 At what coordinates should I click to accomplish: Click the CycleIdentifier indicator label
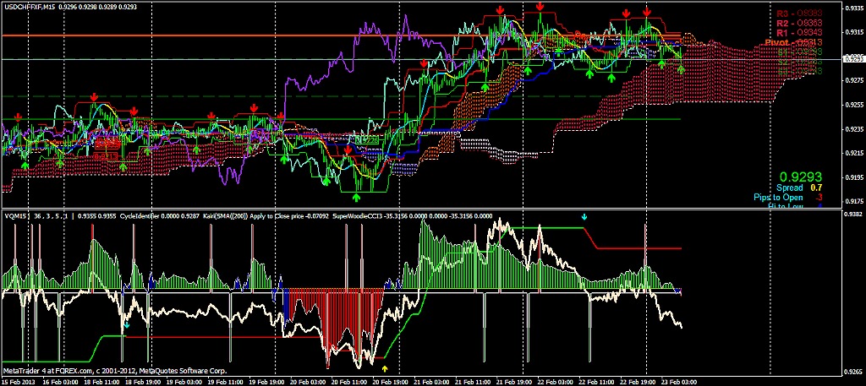[139, 217]
